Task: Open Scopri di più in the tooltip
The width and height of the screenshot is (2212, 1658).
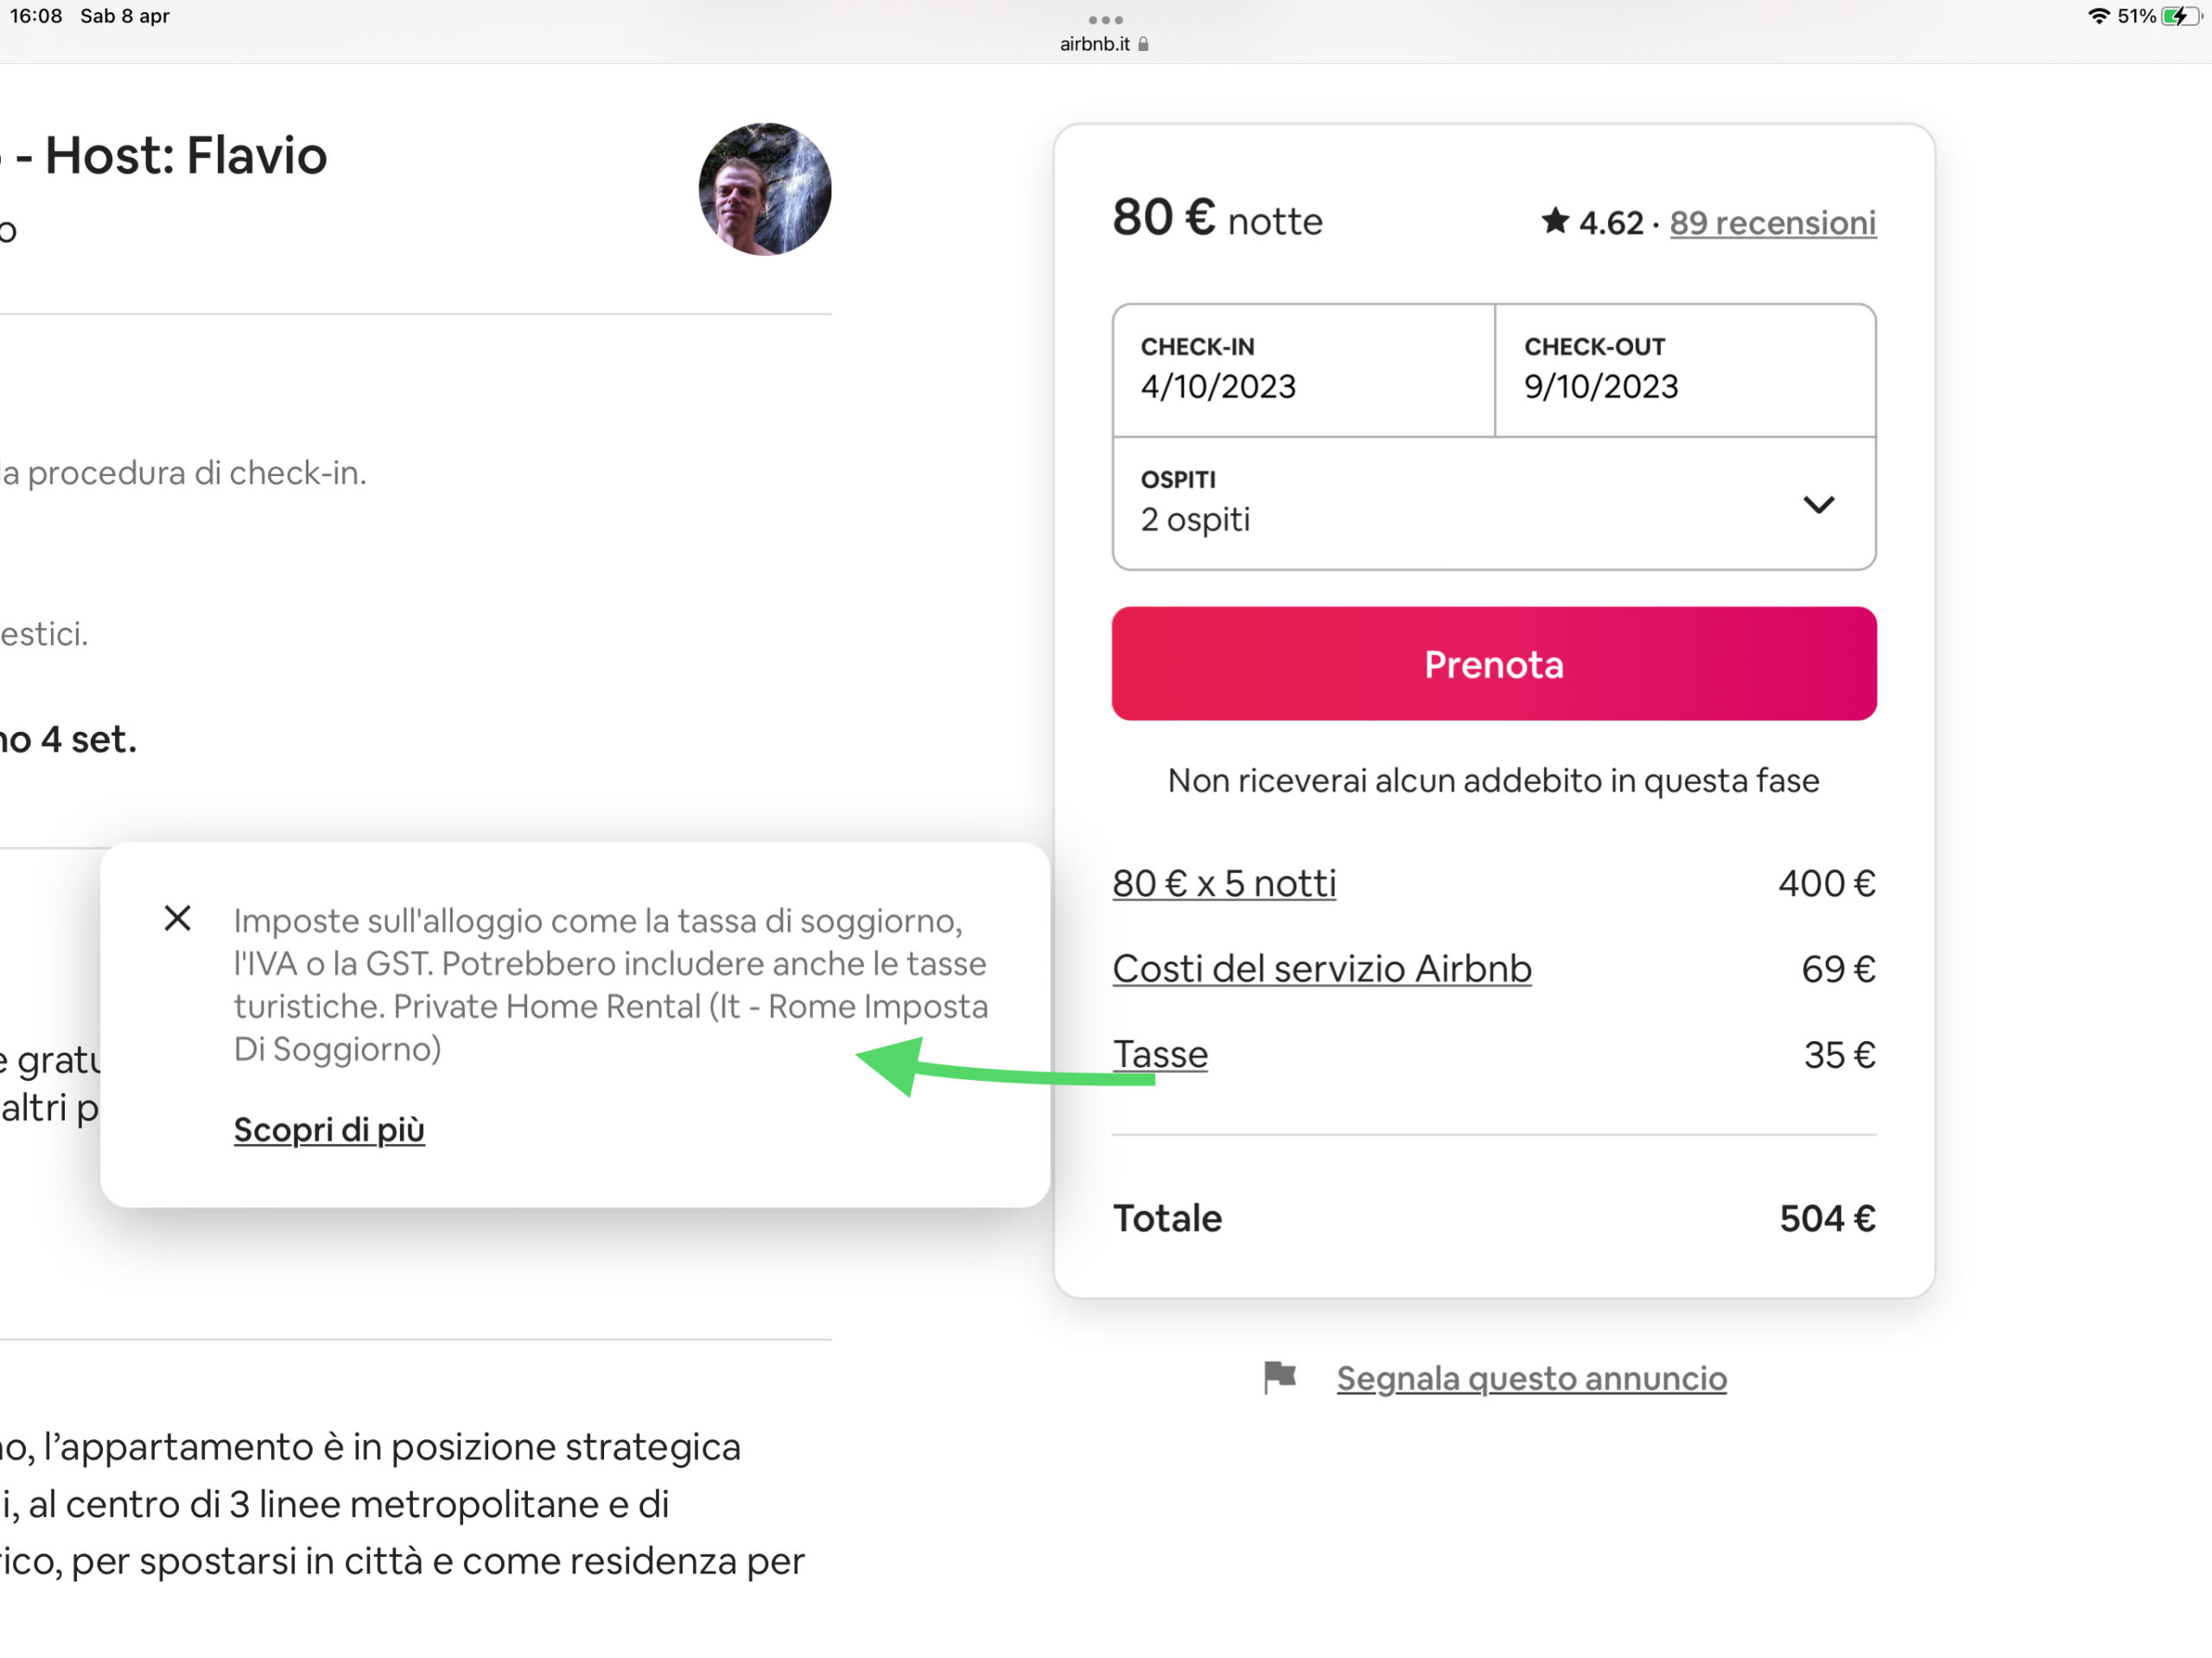Action: 329,1130
